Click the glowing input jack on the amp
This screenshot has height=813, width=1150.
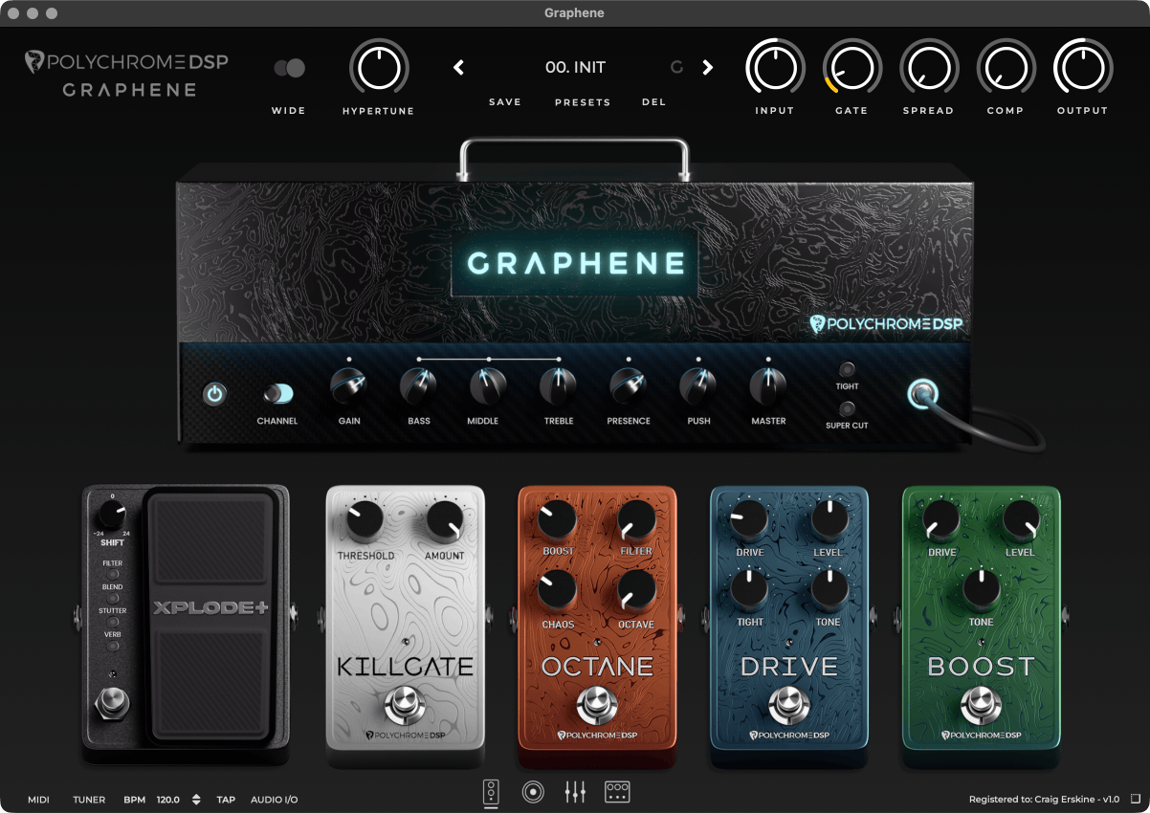[x=922, y=394]
